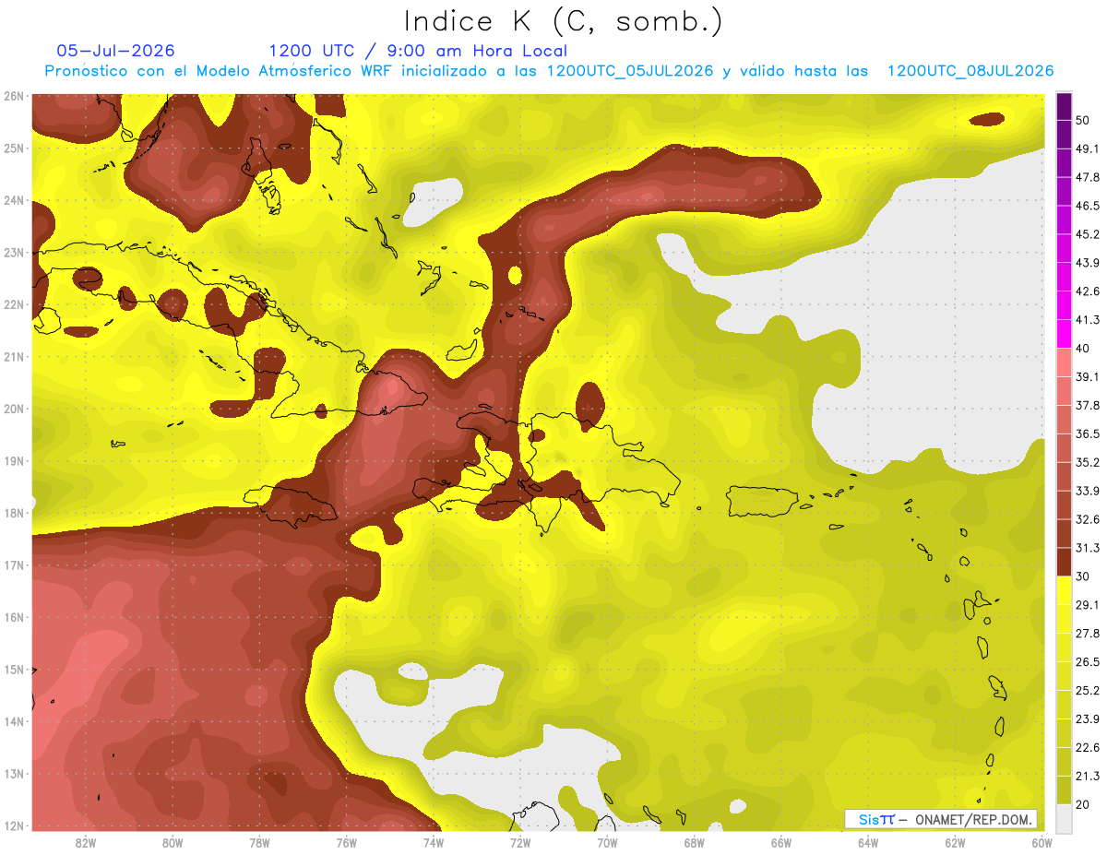Click the longitude label "78W"
The height and width of the screenshot is (855, 1107).
pos(259,842)
